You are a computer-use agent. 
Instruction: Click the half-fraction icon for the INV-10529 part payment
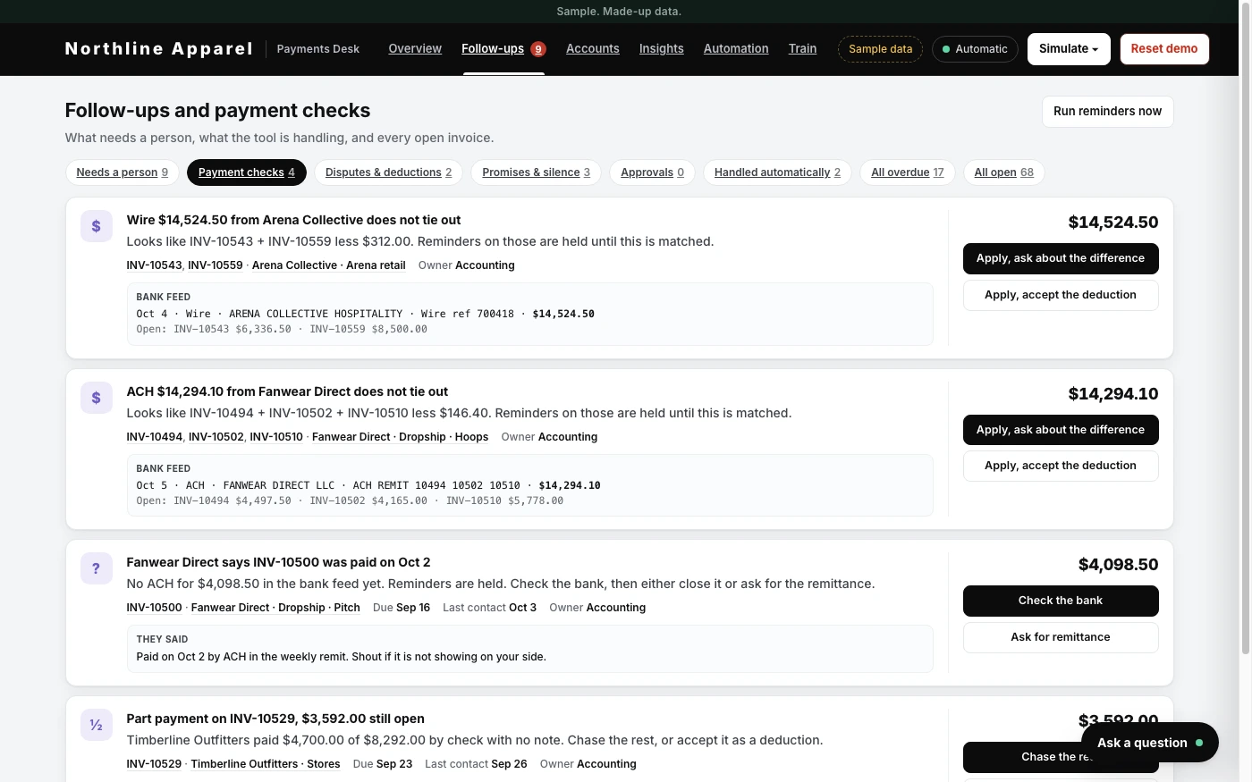[x=97, y=725]
